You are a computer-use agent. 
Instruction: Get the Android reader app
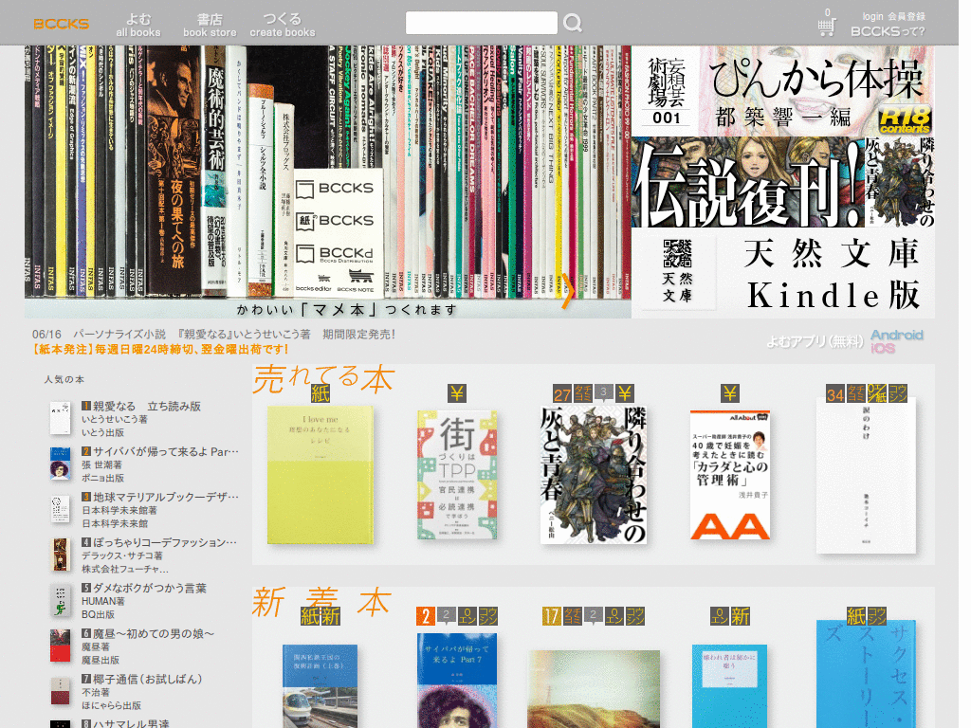coord(897,335)
